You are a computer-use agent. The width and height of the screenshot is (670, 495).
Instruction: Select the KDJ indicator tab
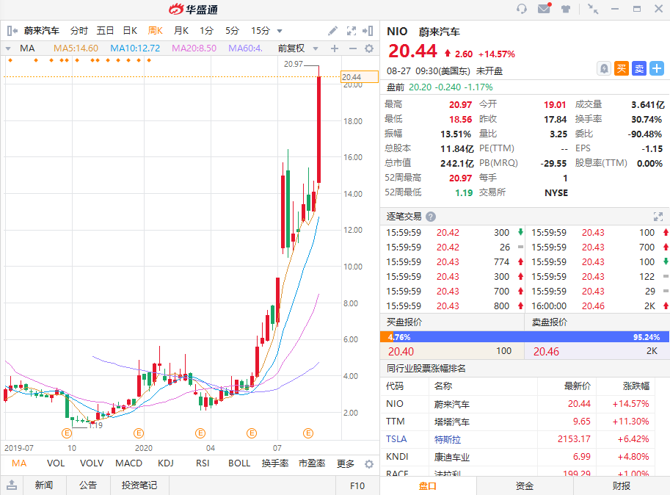click(x=166, y=463)
